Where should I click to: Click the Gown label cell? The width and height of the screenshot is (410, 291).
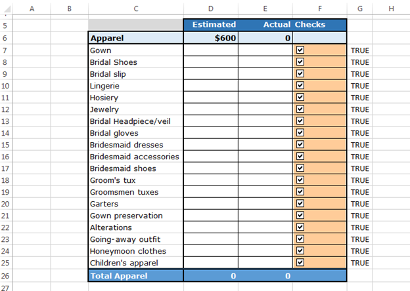(x=136, y=50)
